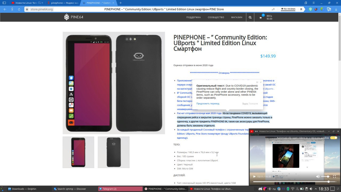Open the clock showing 18:33
This screenshot has width=341, height=192.
(324, 189)
